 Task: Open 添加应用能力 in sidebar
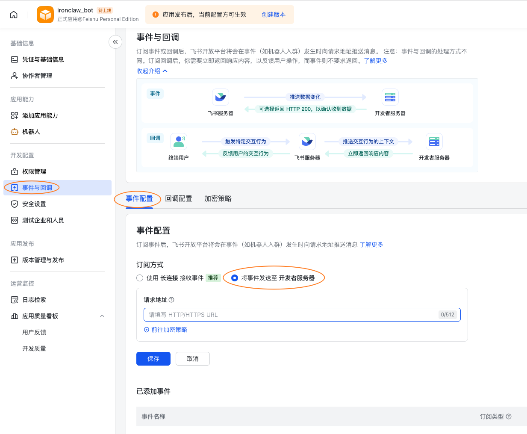point(57,115)
